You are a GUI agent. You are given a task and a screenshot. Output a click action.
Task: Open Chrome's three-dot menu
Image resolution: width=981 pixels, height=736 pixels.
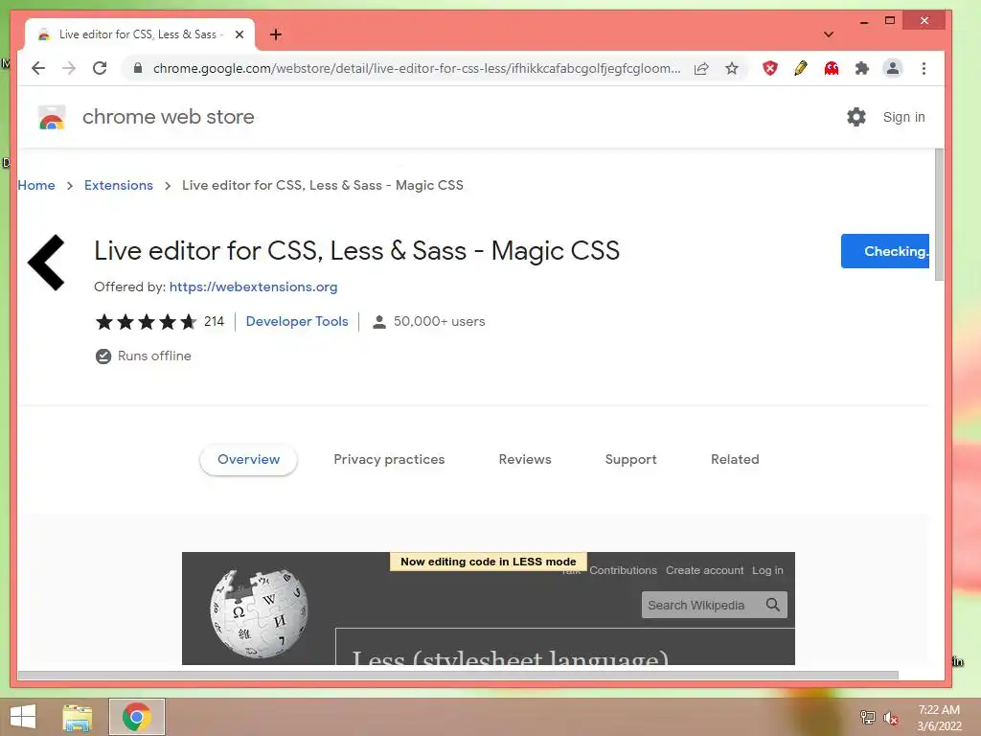(924, 68)
